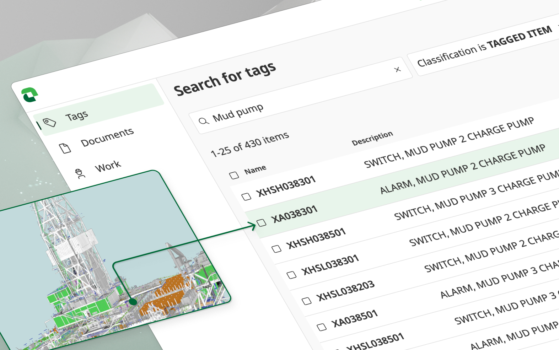Click the magnifier search icon

pyautogui.click(x=204, y=121)
